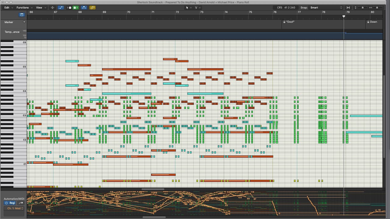Click the horizontal zoom arrows icon
Image resolution: width=390 pixels, height=219 pixels.
pyautogui.click(x=370, y=8)
